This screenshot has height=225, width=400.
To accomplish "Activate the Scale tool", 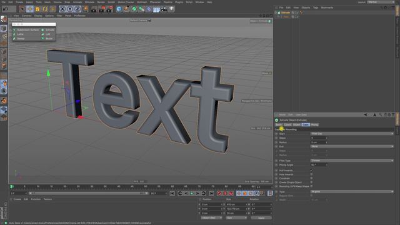I will point(37,9).
